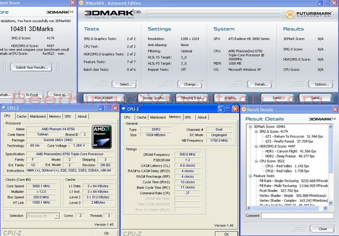Click horizontal scroll left arrow in Result Details
Screen dimensions: 339x236
(x=249, y=208)
